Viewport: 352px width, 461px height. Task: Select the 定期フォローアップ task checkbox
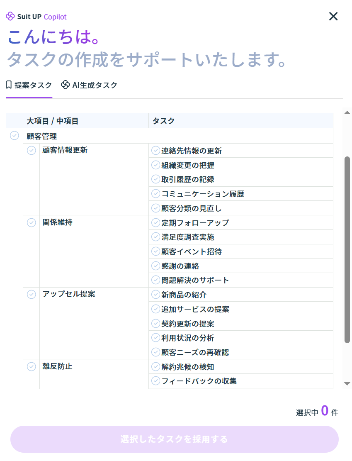point(155,223)
